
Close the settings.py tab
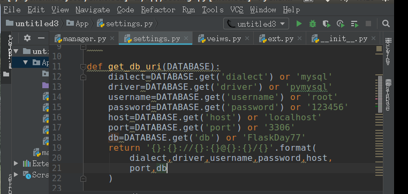pos(186,38)
